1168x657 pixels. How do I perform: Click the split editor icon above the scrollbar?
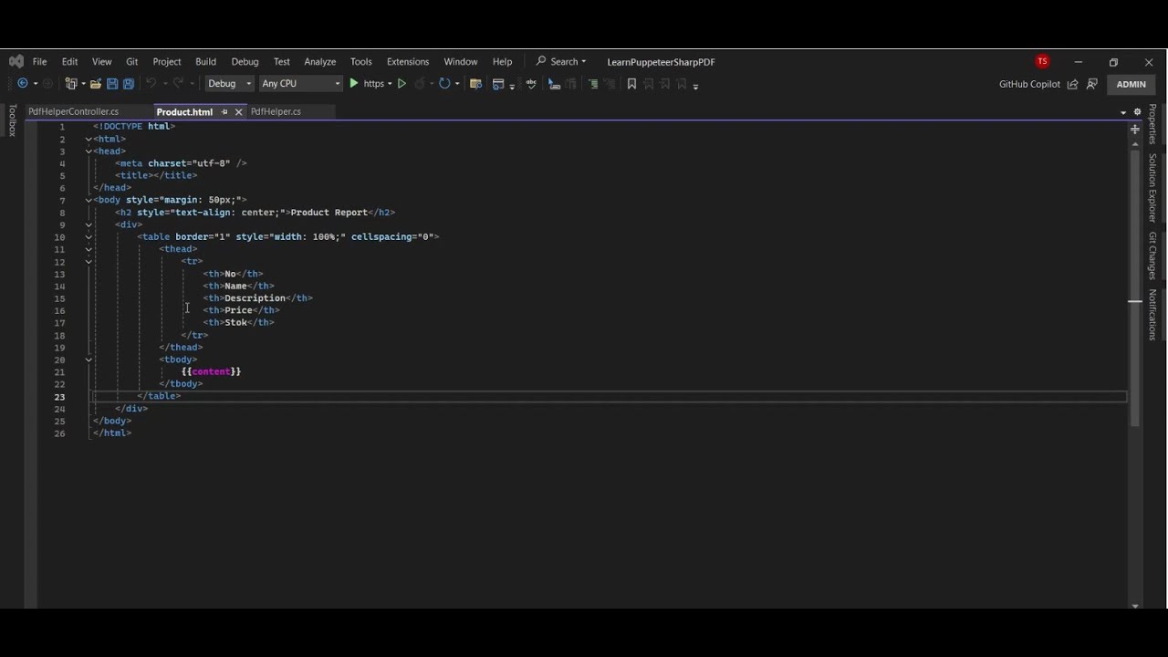click(x=1135, y=130)
